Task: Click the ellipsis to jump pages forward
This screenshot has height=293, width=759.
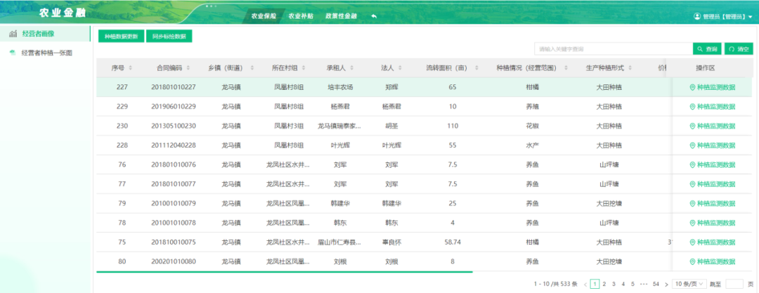Action: [643, 284]
